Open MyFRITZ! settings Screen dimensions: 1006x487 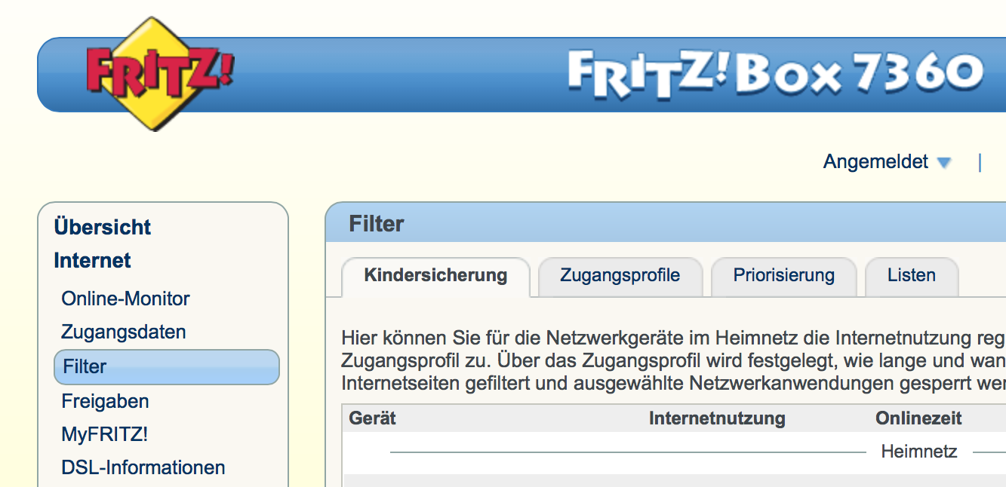pyautogui.click(x=104, y=434)
